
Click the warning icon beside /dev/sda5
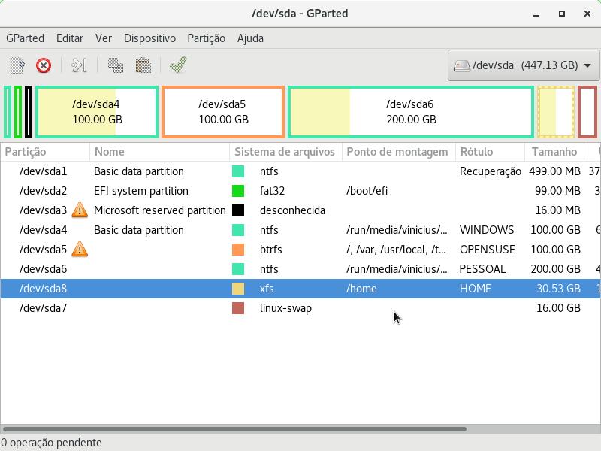tap(80, 250)
